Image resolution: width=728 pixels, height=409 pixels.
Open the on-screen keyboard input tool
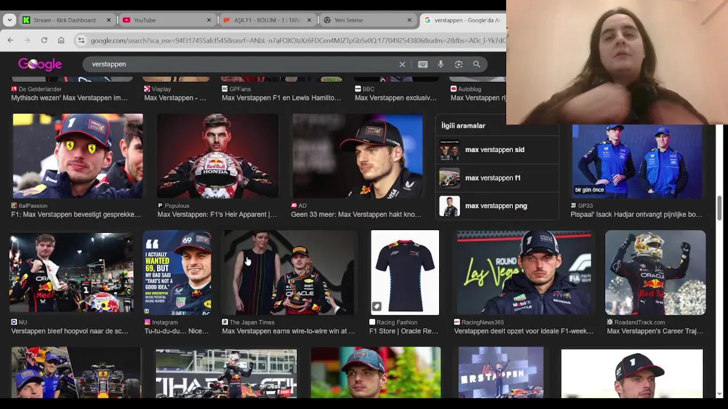pos(423,64)
